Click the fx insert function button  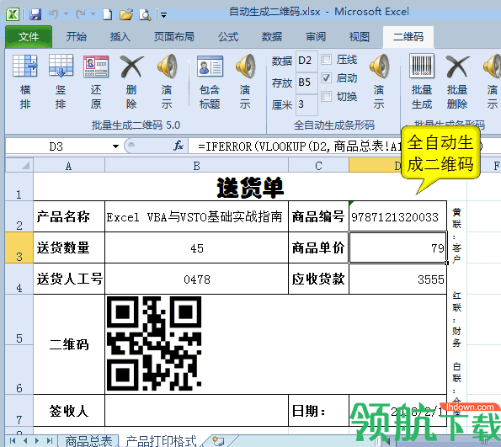tap(179, 146)
